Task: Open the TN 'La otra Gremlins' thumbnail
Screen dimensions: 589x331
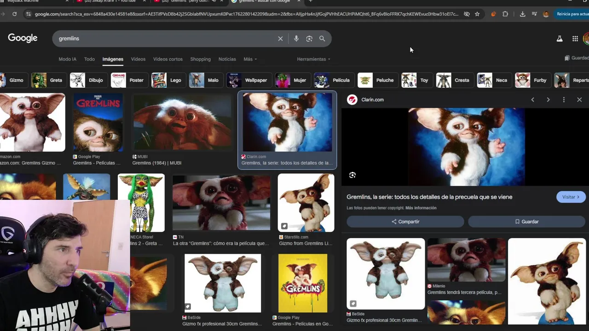Action: coord(221,203)
